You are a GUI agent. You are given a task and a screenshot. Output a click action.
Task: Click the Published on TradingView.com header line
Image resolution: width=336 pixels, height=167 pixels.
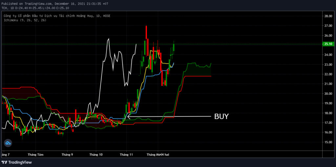[55, 4]
